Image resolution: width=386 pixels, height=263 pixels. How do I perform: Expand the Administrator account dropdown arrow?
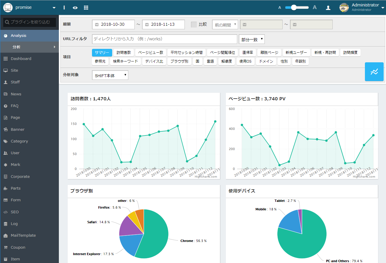(383, 8)
